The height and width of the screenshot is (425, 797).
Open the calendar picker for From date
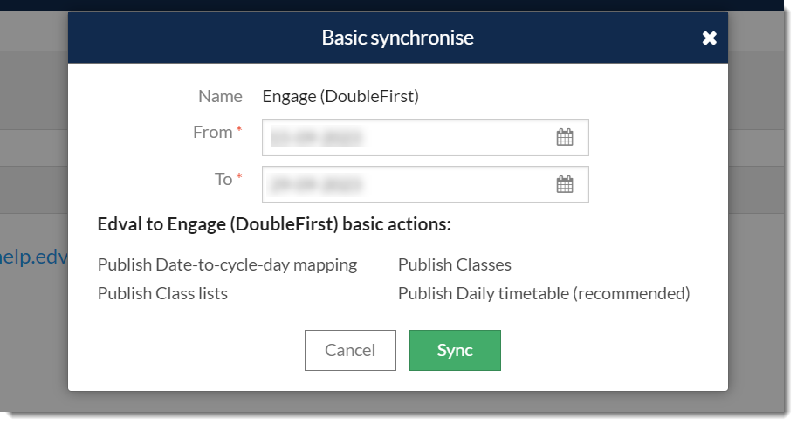pyautogui.click(x=565, y=137)
